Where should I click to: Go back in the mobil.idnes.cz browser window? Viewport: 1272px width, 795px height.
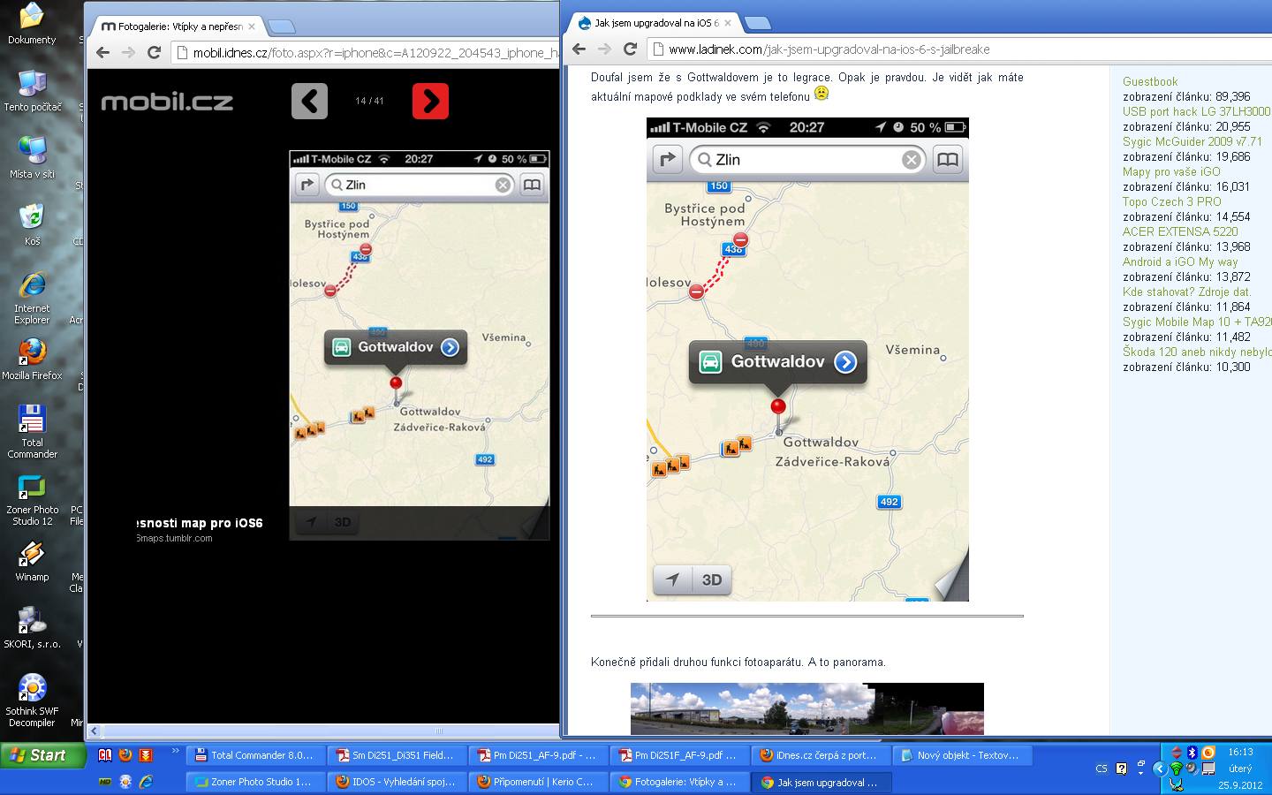103,52
